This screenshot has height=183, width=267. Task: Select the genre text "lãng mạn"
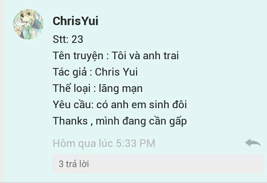[121, 88]
